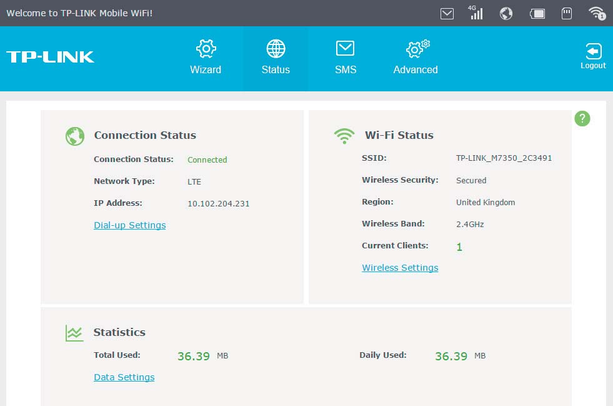Click the Secured wireless security value
This screenshot has width=613, height=406.
point(471,181)
